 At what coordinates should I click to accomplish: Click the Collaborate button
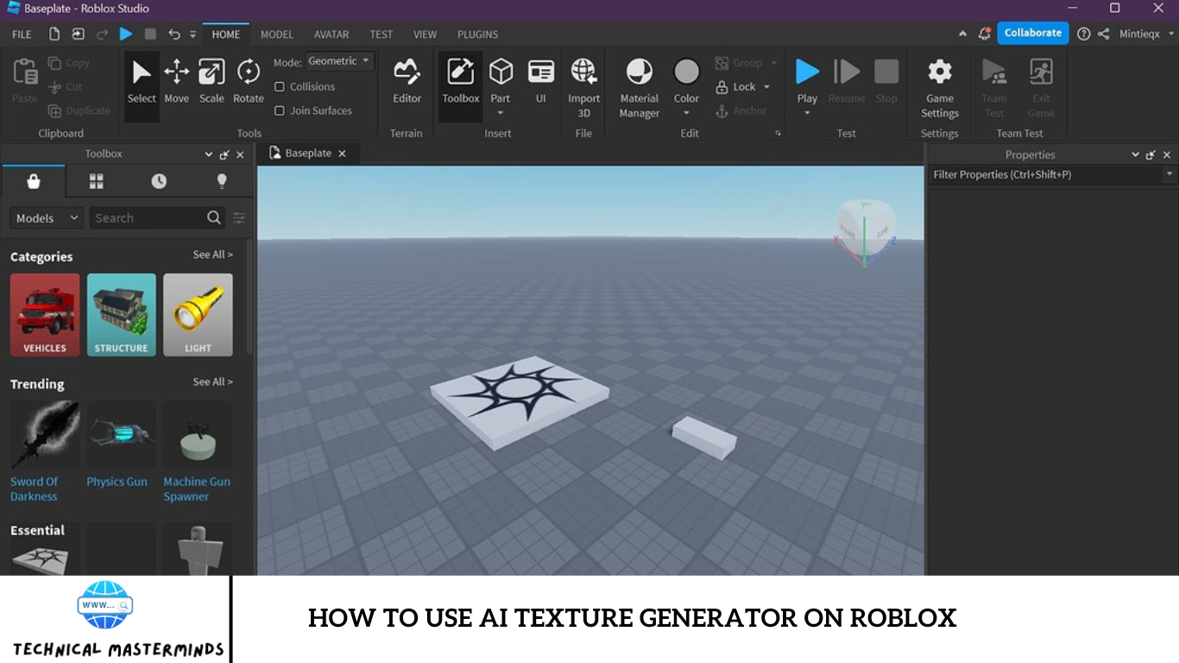pyautogui.click(x=1032, y=33)
